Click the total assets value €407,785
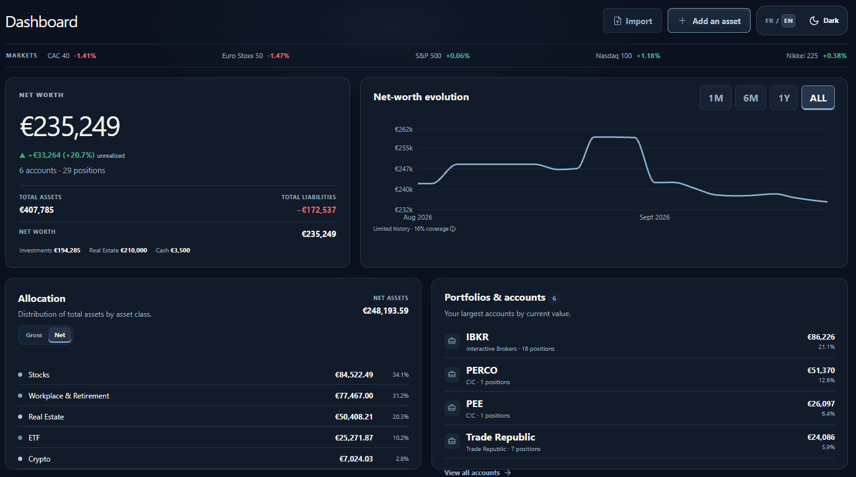This screenshot has height=477, width=856. (x=37, y=210)
